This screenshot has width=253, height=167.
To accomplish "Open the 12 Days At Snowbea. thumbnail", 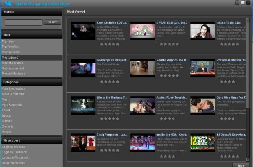I will pyautogui.click(x=203, y=143).
